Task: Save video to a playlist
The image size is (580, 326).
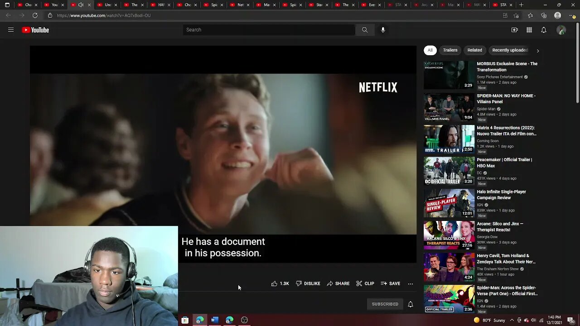Action: [x=391, y=283]
